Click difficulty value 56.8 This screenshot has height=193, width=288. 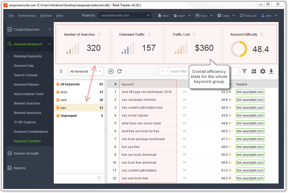pos(225,163)
